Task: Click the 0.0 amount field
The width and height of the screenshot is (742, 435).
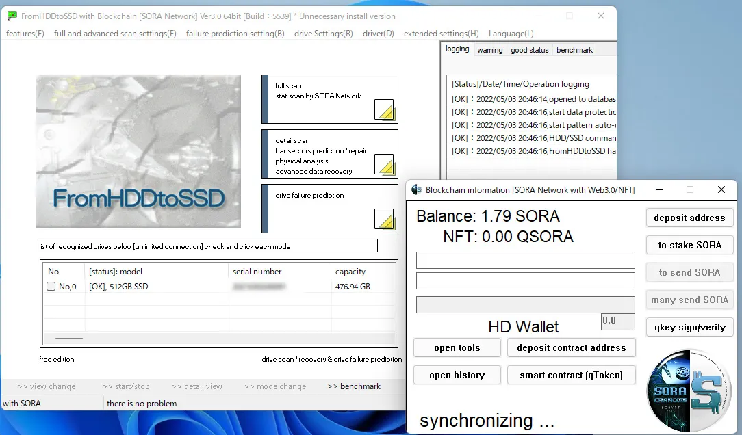Action: 617,321
